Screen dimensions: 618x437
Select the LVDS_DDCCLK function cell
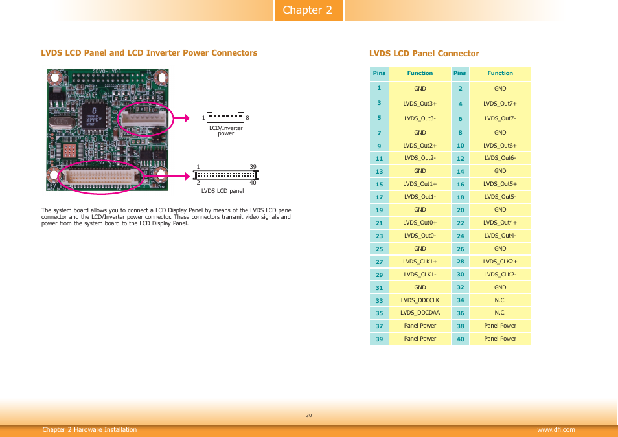[420, 300]
